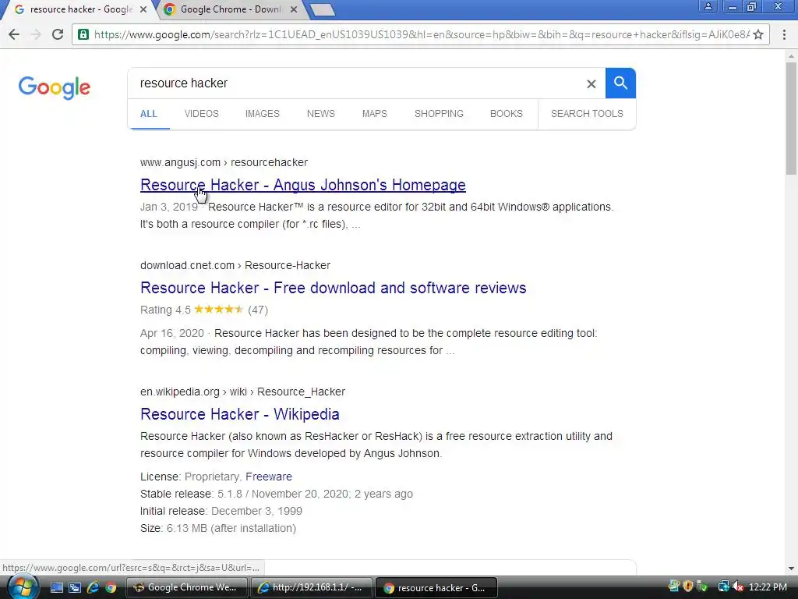Open a new tab button
Image resolution: width=798 pixels, height=599 pixels.
(323, 9)
